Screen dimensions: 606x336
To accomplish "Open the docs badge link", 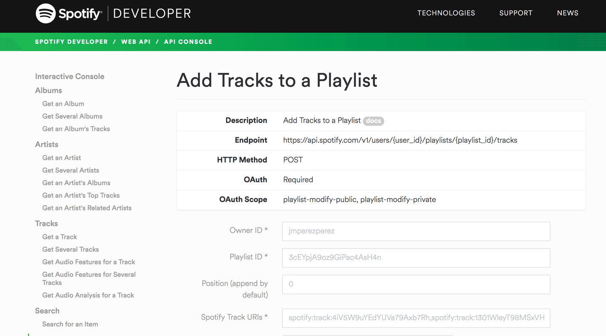I will [373, 121].
